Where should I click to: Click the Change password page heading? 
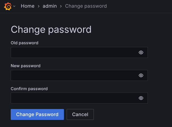[51, 29]
